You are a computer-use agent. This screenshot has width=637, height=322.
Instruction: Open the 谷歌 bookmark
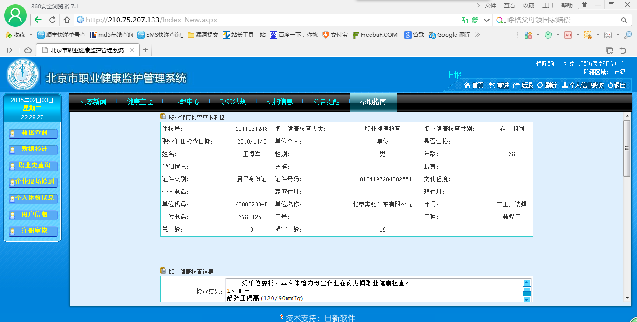click(x=414, y=35)
